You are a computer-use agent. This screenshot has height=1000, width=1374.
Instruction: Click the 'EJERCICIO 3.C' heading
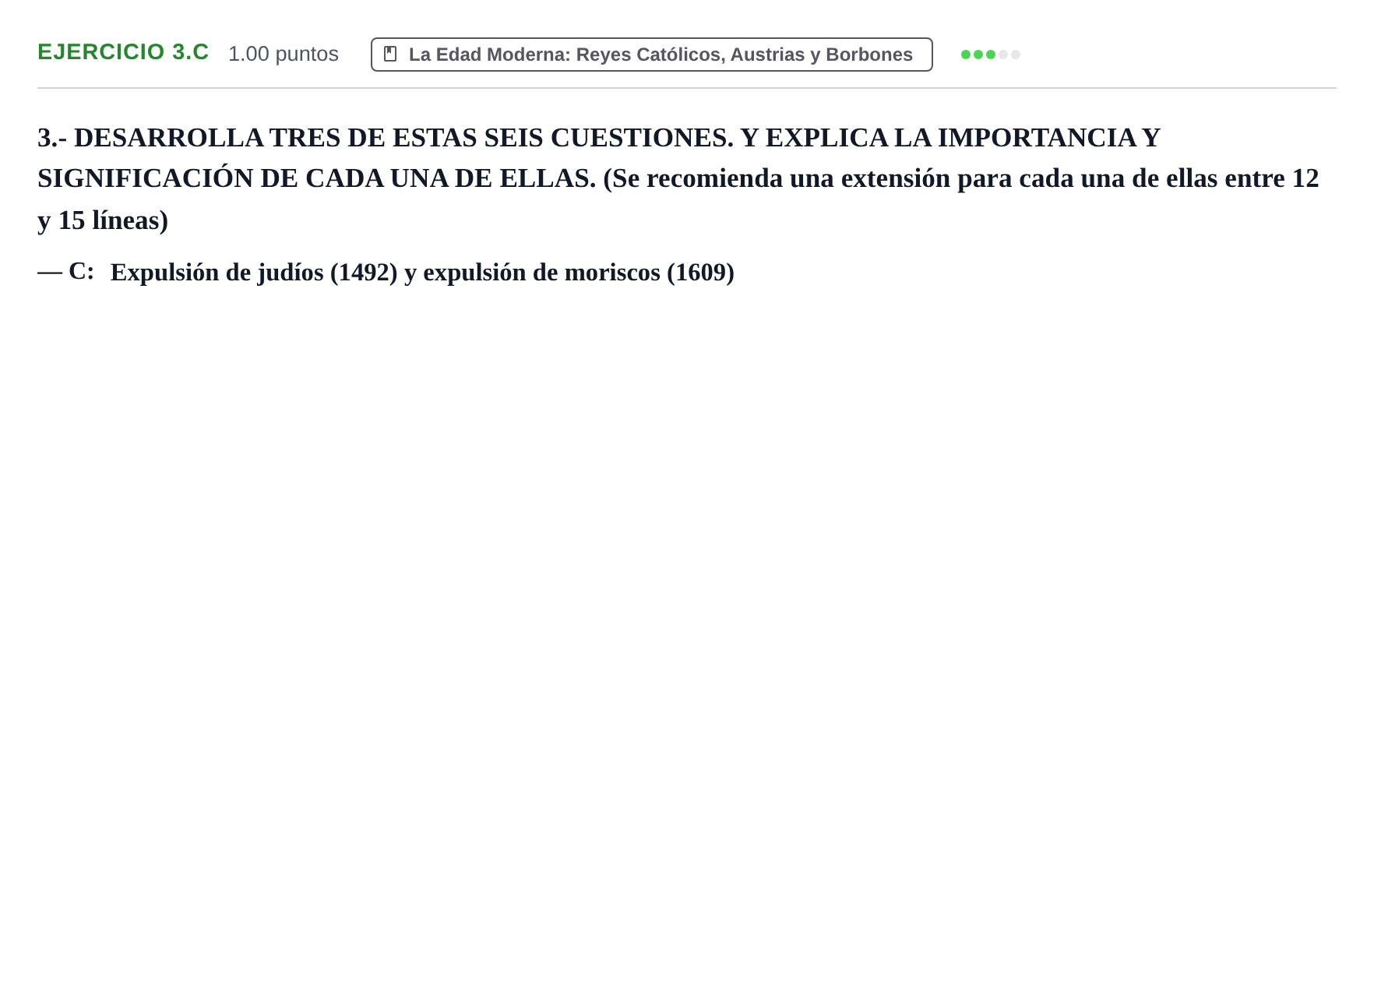click(123, 52)
